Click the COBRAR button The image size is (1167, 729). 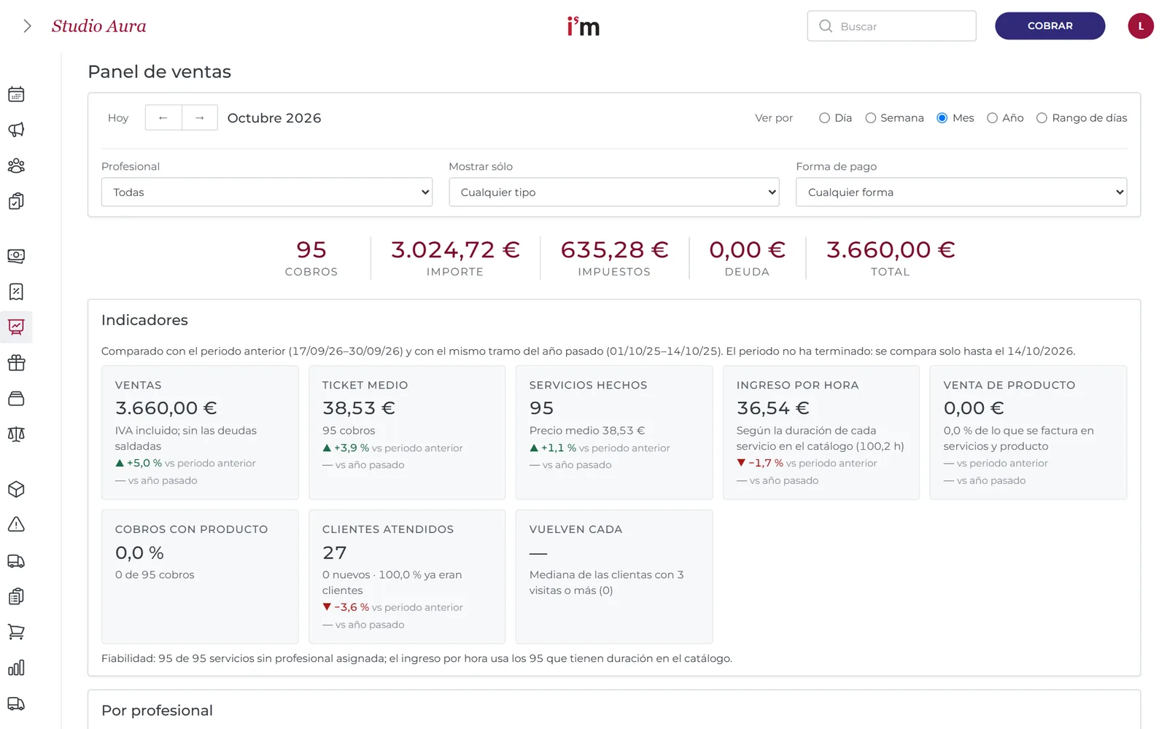click(1050, 26)
